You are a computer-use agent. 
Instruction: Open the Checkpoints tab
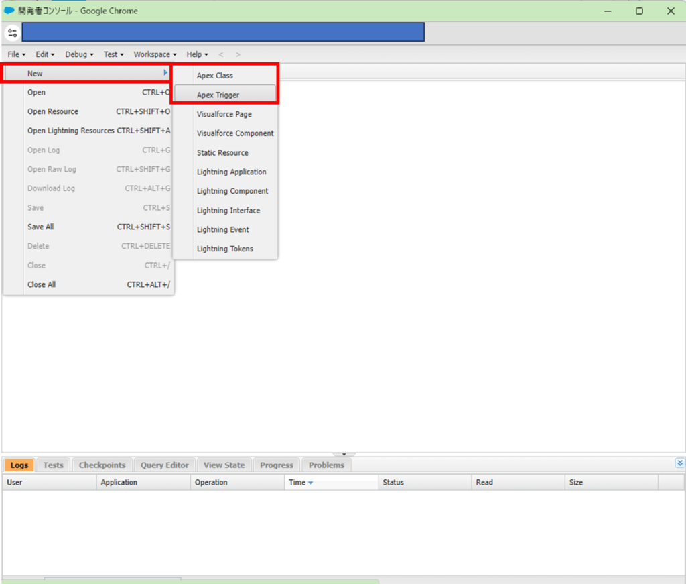102,465
